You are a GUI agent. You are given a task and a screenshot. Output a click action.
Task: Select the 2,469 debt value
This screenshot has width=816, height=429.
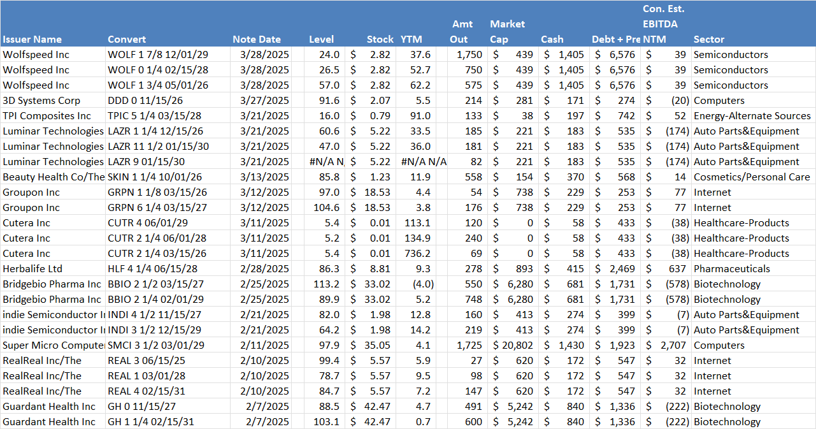(622, 268)
